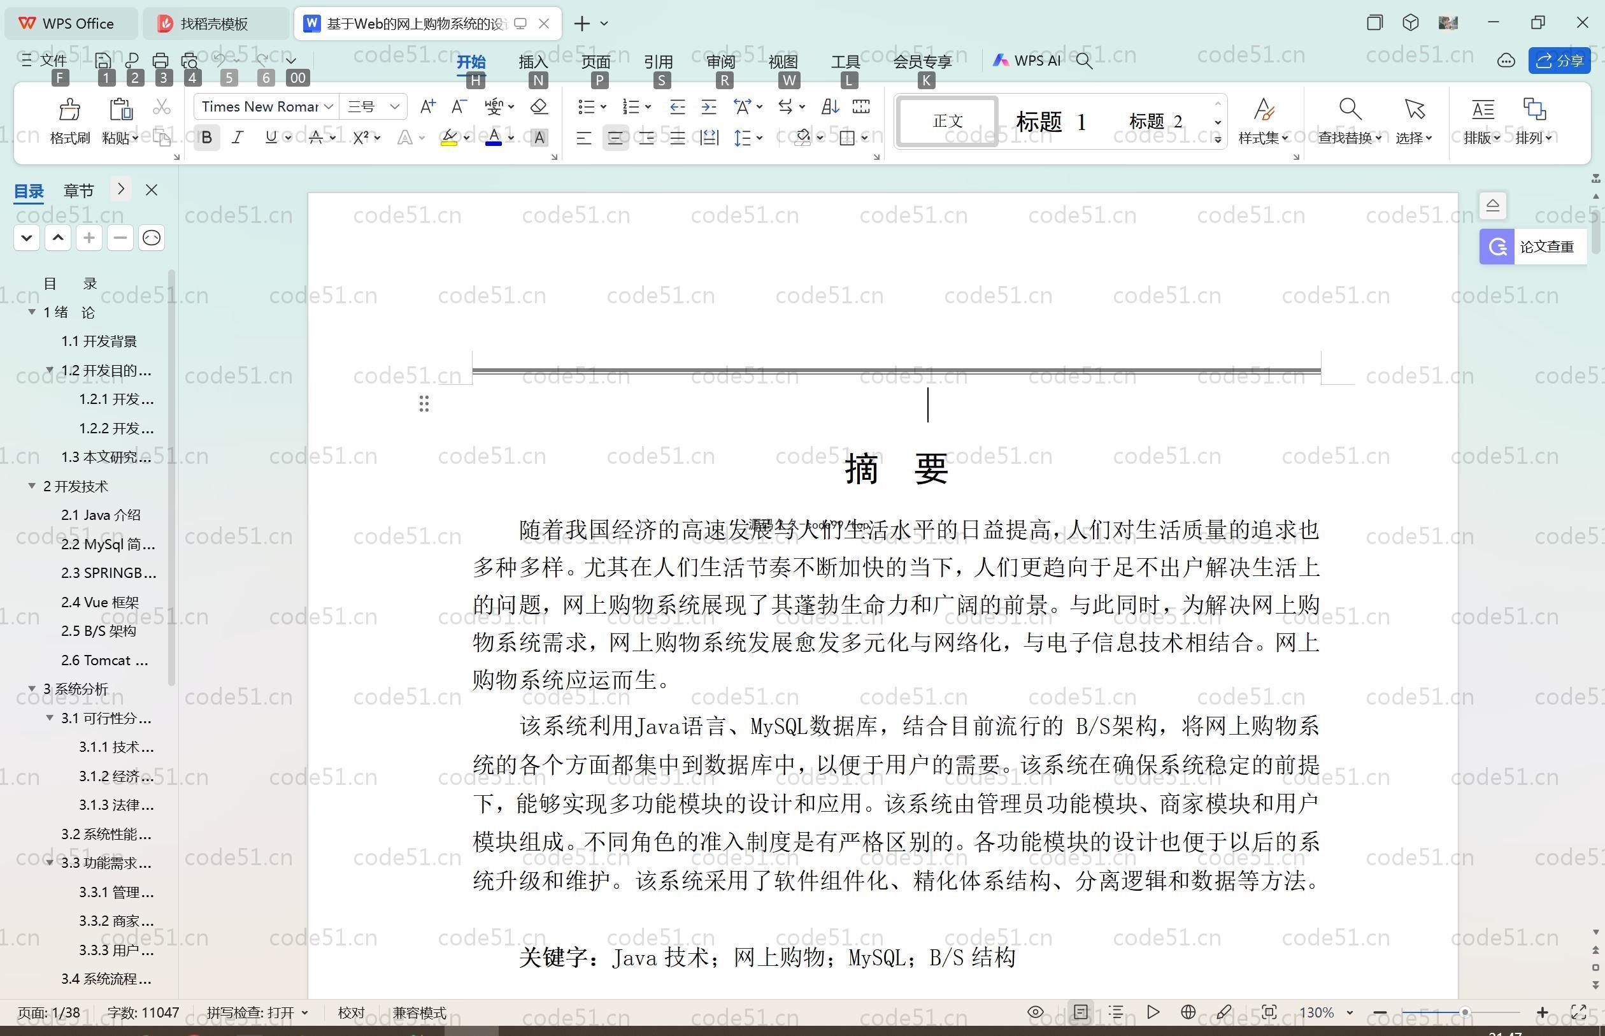The image size is (1605, 1036).
Task: Clear formatting with the eraser icon
Action: (539, 106)
